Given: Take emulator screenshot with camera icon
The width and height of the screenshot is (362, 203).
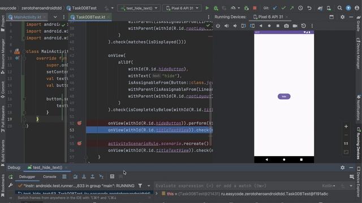Looking at the screenshot, I should tap(286, 26).
